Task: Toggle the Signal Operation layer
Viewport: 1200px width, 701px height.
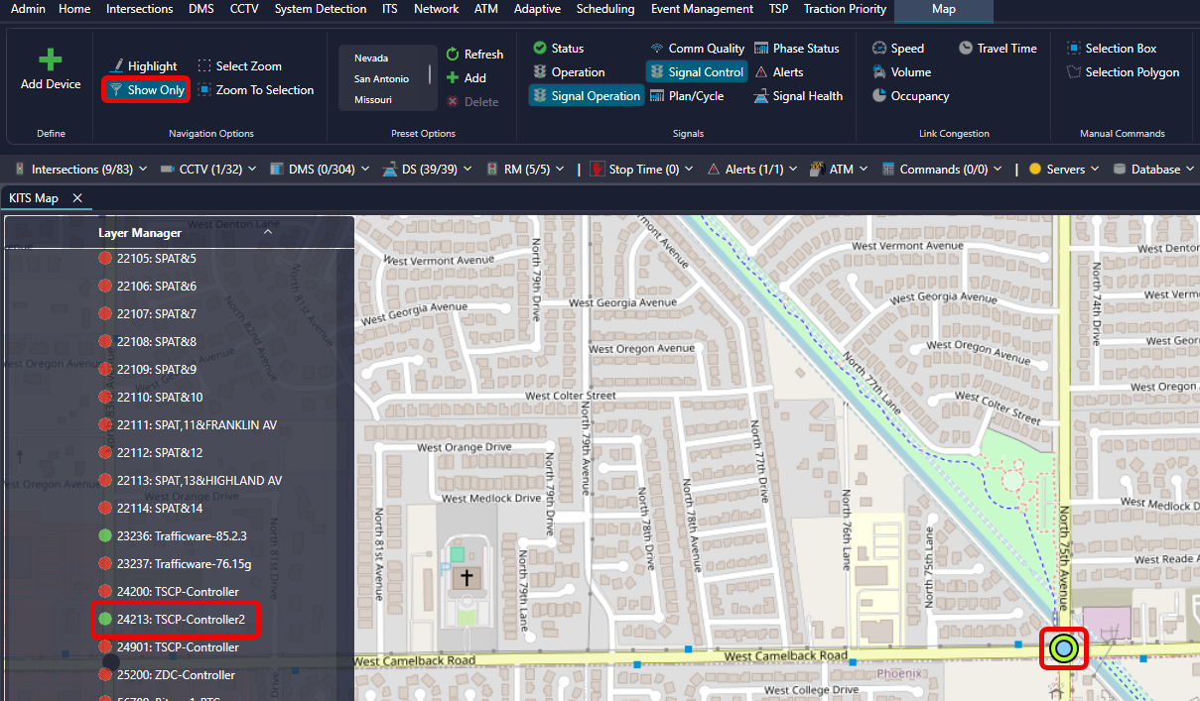Action: coord(586,96)
